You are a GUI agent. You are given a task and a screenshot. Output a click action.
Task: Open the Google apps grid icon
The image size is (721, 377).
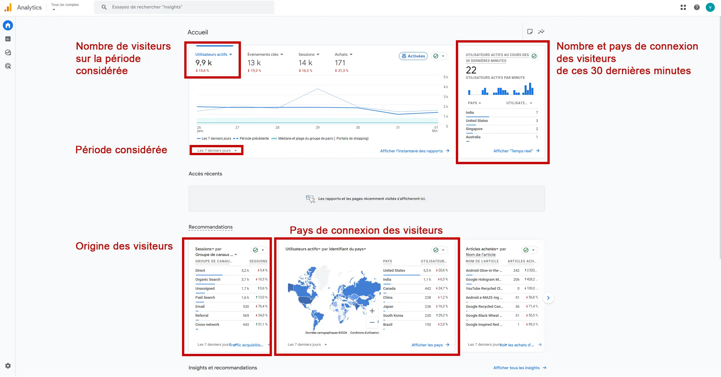tap(683, 7)
